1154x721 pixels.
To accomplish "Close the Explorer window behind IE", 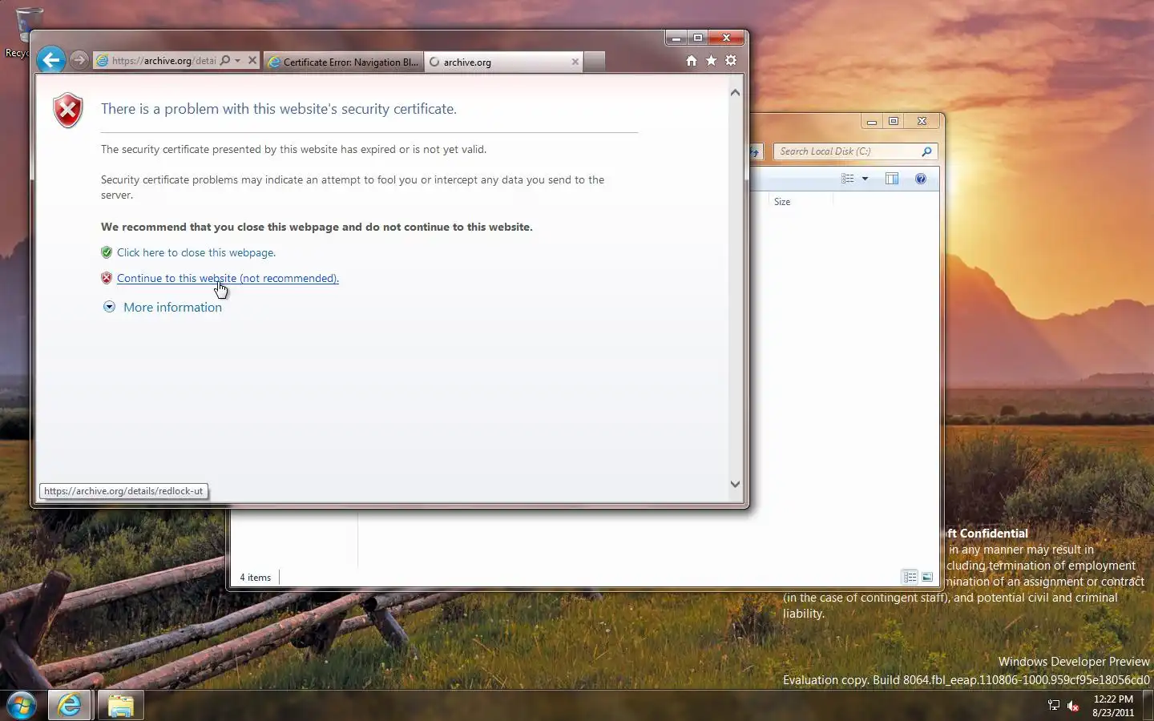I will point(922,122).
